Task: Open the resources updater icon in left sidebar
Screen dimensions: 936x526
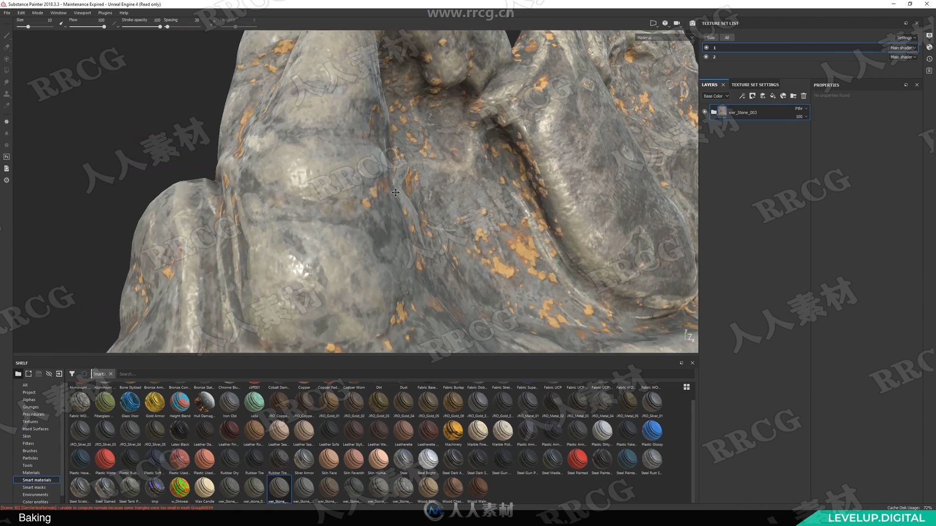Action: tap(6, 169)
